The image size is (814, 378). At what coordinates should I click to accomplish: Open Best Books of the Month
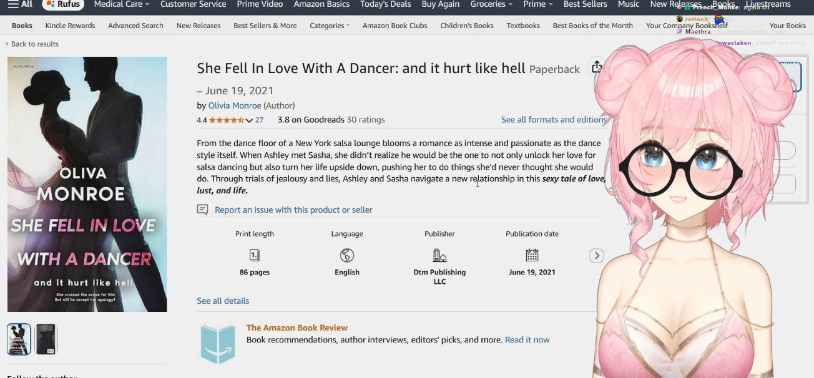593,26
